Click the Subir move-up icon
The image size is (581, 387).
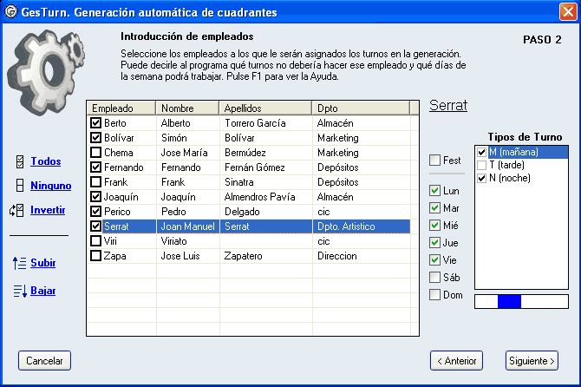(x=19, y=263)
